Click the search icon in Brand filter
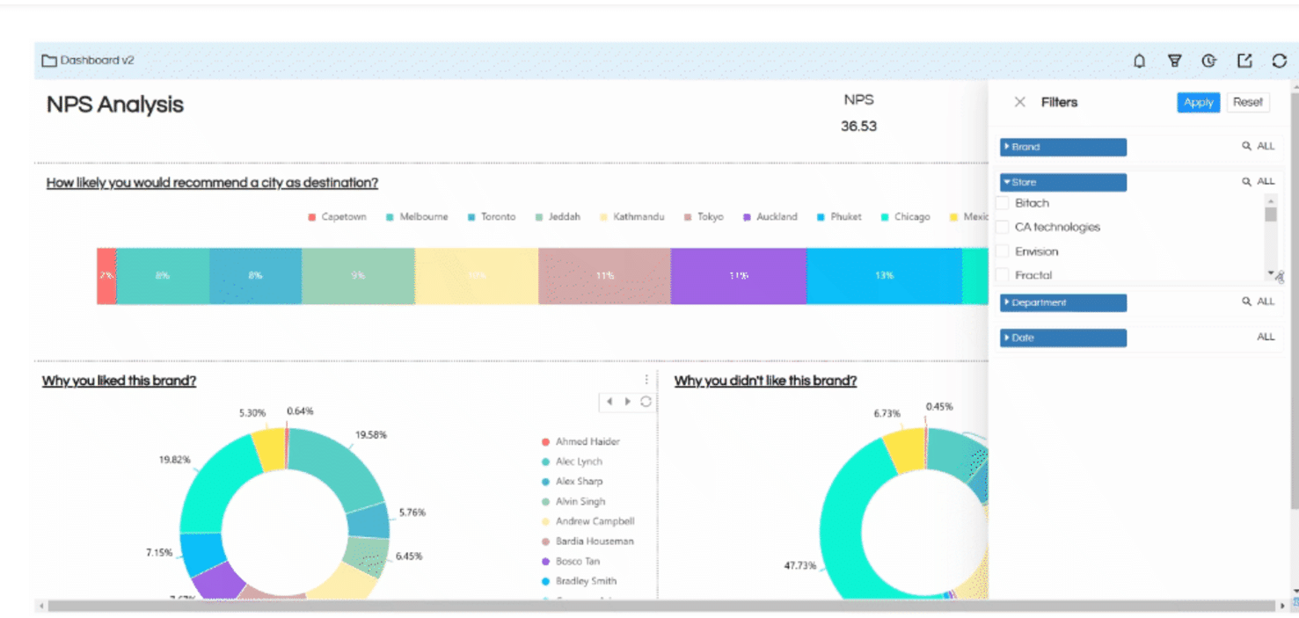1299x618 pixels. click(1246, 147)
